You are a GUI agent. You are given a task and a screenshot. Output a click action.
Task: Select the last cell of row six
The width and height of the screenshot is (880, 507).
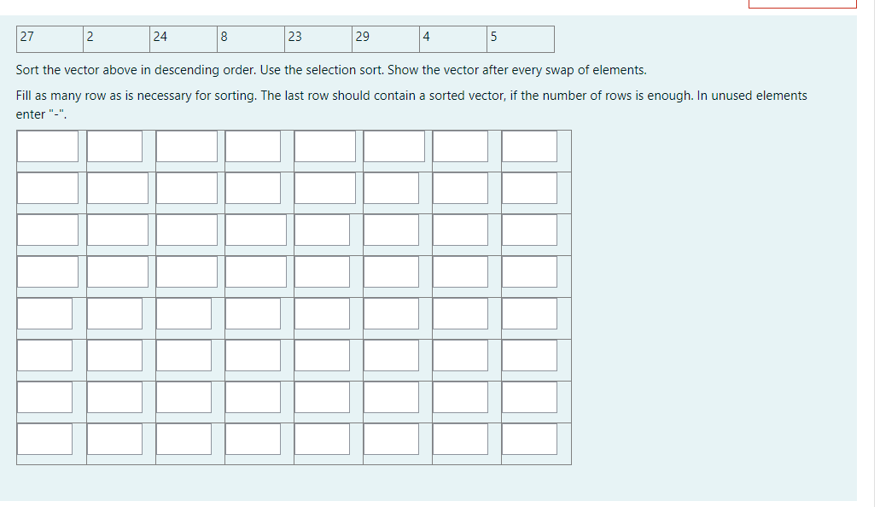[529, 356]
